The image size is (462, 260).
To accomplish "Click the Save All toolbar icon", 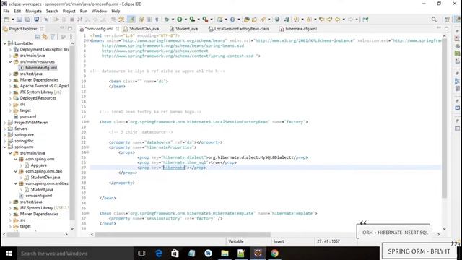I will (27, 19).
